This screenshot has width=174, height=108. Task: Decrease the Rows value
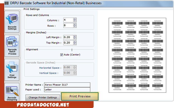(x=75, y=26)
